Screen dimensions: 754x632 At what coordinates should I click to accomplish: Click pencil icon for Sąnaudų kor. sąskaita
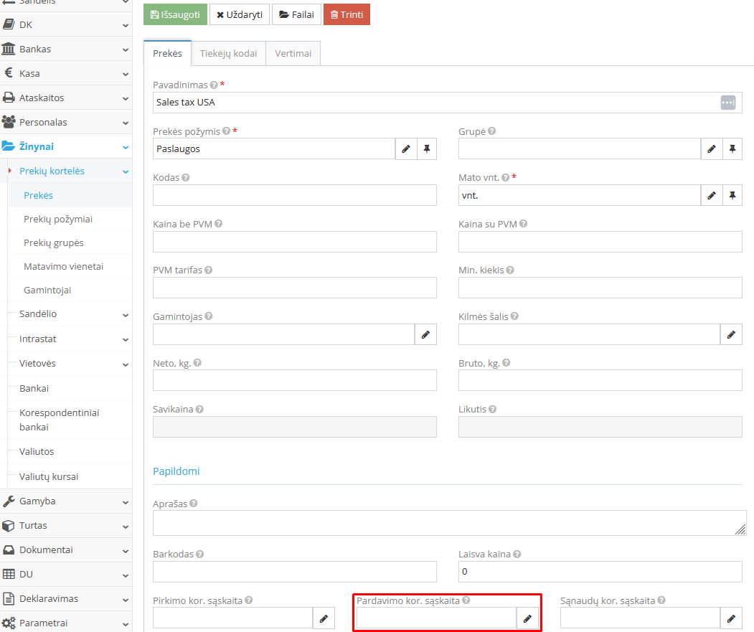pos(731,618)
